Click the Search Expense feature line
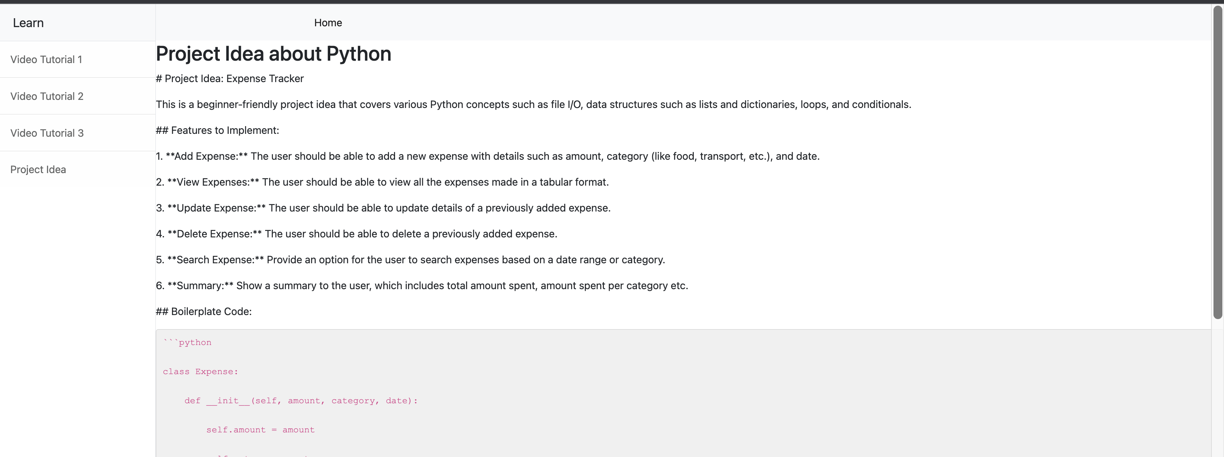 [x=410, y=260]
